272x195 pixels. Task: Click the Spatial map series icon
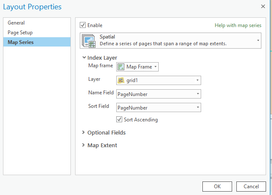coord(90,40)
